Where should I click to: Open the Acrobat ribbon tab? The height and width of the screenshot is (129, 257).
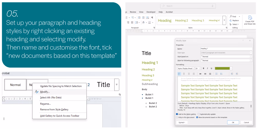tap(169, 12)
